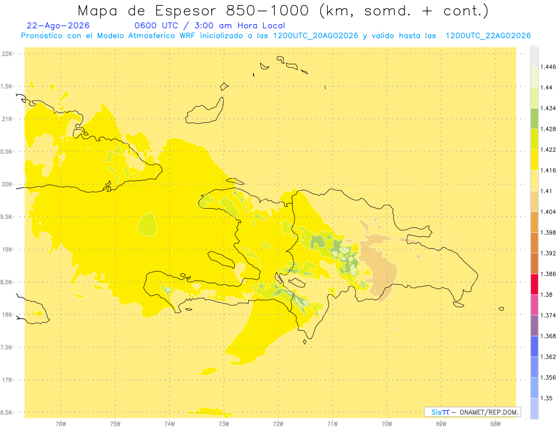
Task: Pick the purple legend swatch between 1.368 and 1.374
Action: (534, 326)
